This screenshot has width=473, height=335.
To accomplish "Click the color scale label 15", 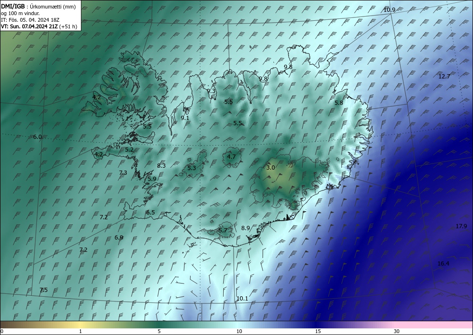I will click(318, 332).
